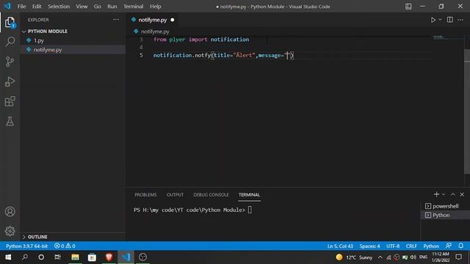Screen dimensions: 470x264
Task: Open Source Control view
Action: pos(10,62)
